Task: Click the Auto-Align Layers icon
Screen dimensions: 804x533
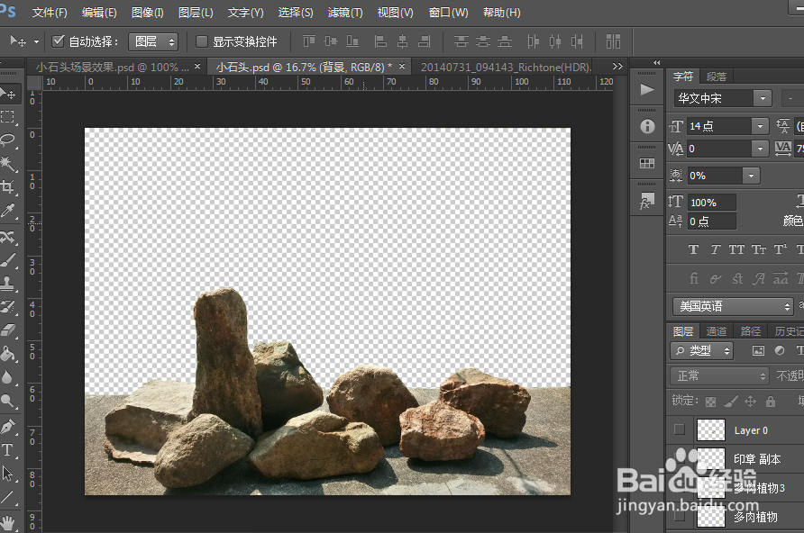Action: [613, 41]
